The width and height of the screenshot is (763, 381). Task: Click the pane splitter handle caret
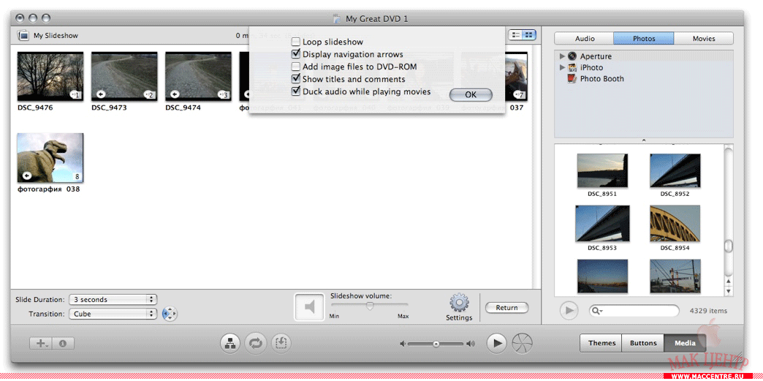pos(643,140)
